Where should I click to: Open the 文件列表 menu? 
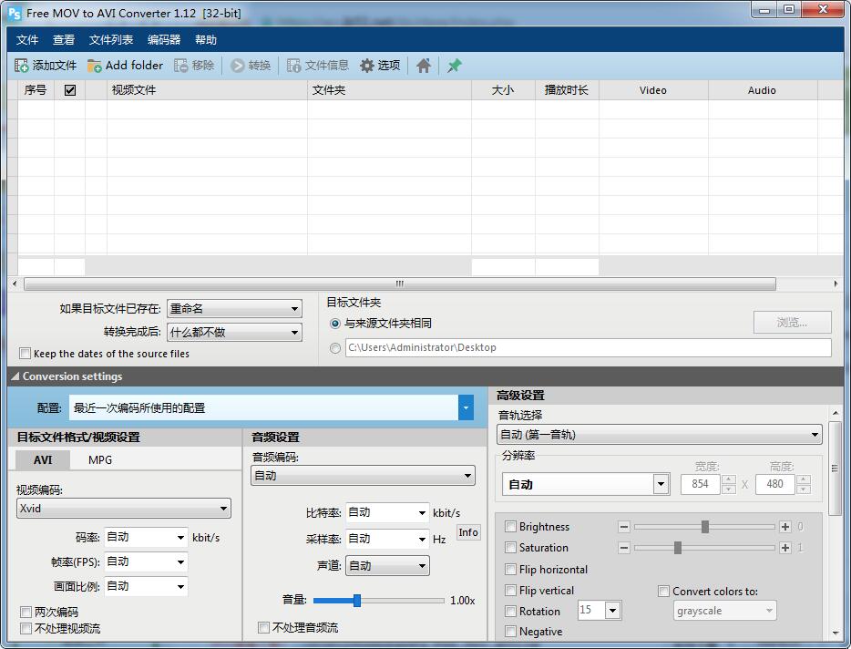(111, 39)
